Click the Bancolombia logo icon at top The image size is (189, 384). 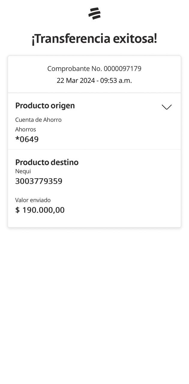click(x=94, y=13)
